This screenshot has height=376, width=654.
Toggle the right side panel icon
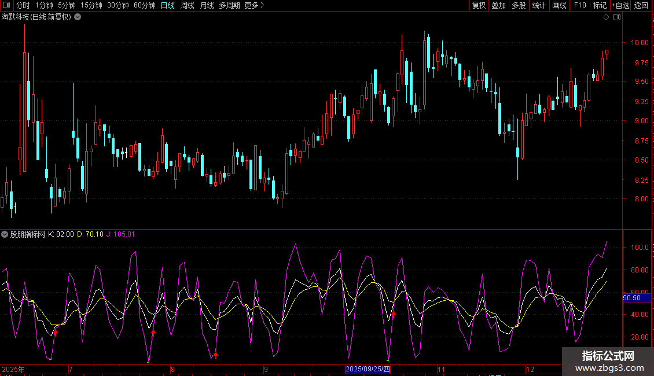tap(617, 17)
